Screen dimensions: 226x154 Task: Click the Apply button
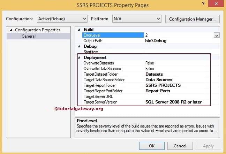[x=208, y=146]
